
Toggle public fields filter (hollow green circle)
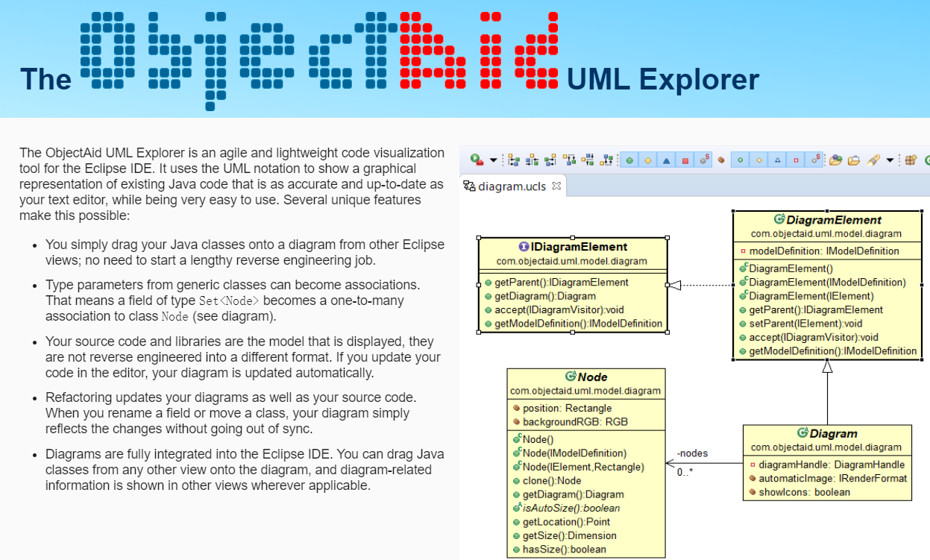click(740, 160)
